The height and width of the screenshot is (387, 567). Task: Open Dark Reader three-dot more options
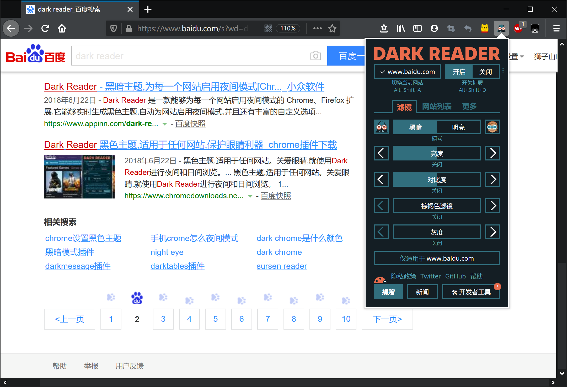pyautogui.click(x=503, y=71)
